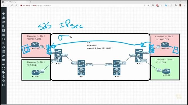Click the 192.168.2.0/24 subnet text
Viewport: 188px width, 105px height.
(162, 39)
